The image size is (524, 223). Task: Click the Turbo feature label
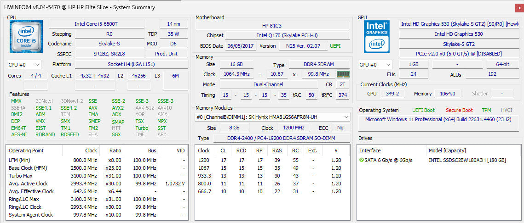coord(142,128)
